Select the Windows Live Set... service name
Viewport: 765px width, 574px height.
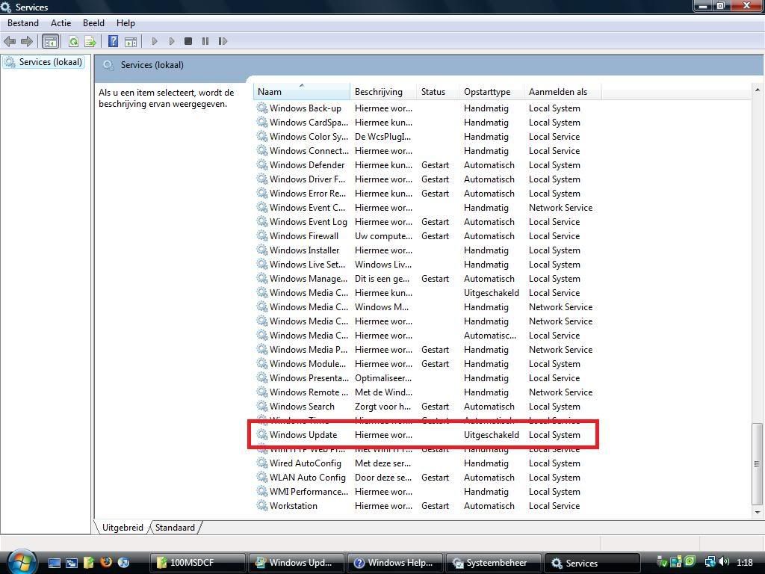click(307, 264)
